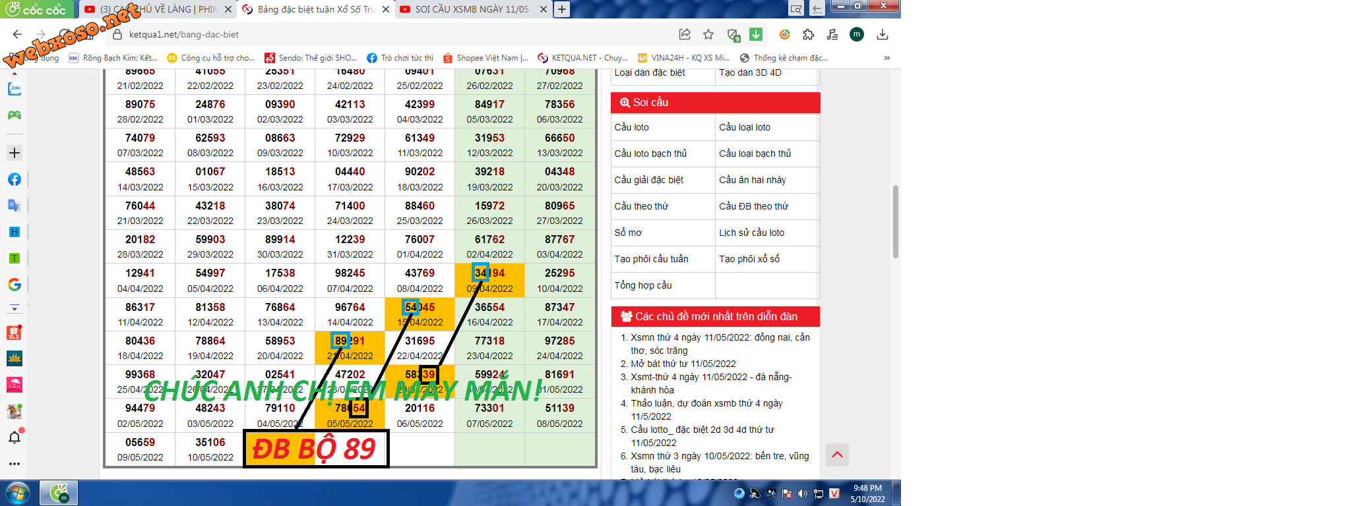Viewport: 1368px width, 506px height.
Task: Open the browser downloads icon
Action: 883,34
